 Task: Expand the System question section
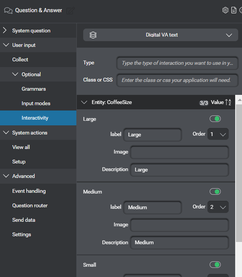click(x=5, y=30)
